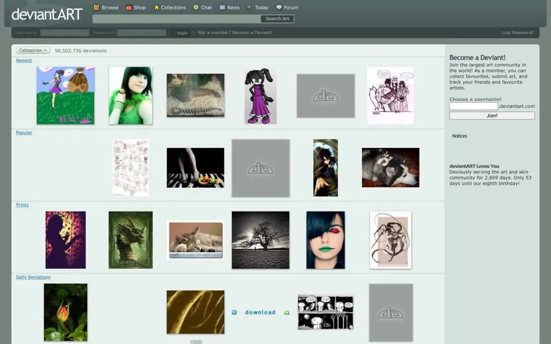Image resolution: width=551 pixels, height=344 pixels.
Task: Open the Popular section link
Action: (x=24, y=132)
